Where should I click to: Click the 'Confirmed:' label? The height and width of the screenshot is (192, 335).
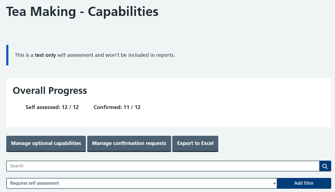[x=108, y=107]
